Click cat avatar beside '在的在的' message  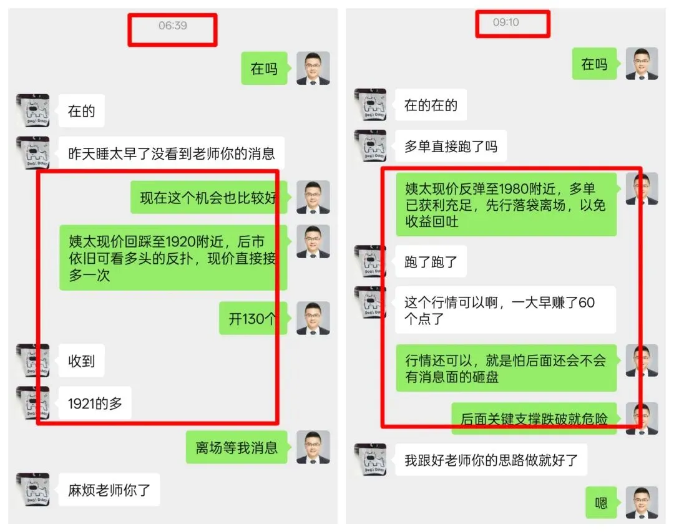[x=370, y=105]
